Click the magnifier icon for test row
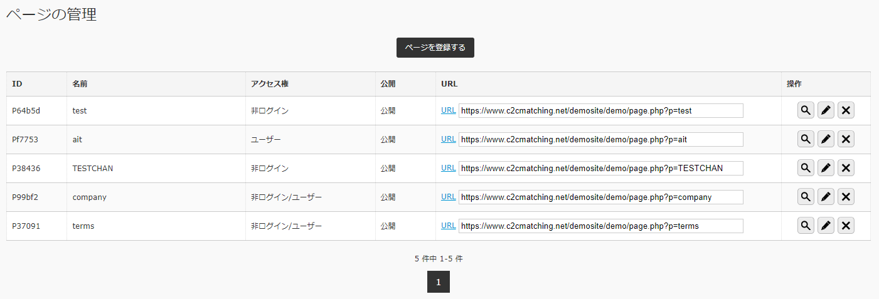 (806, 110)
